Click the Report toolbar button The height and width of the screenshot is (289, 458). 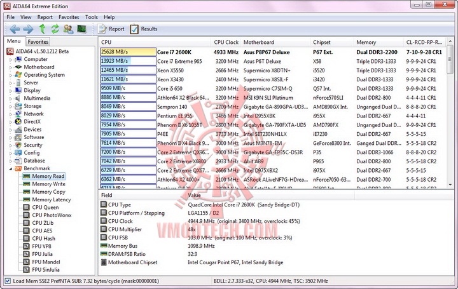click(111, 29)
